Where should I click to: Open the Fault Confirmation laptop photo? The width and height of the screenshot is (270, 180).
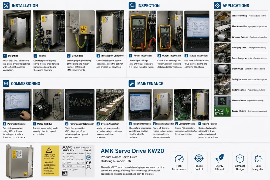point(140,105)
